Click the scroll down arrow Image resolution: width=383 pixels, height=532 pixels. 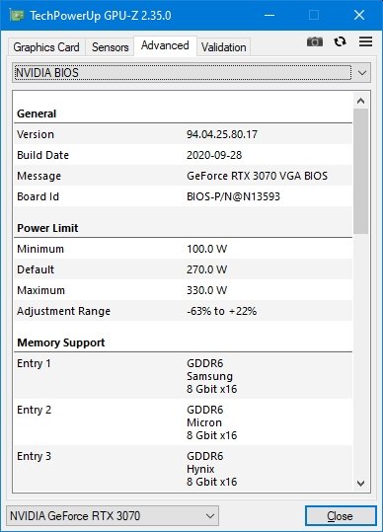click(361, 484)
